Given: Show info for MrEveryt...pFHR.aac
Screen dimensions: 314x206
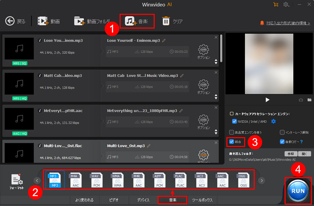Looking at the screenshot, I should [40, 111].
